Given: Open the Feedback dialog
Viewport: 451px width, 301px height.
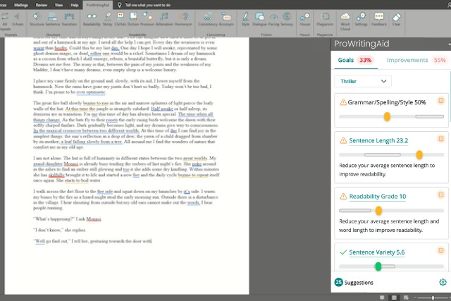Looking at the screenshot, I should (x=379, y=20).
